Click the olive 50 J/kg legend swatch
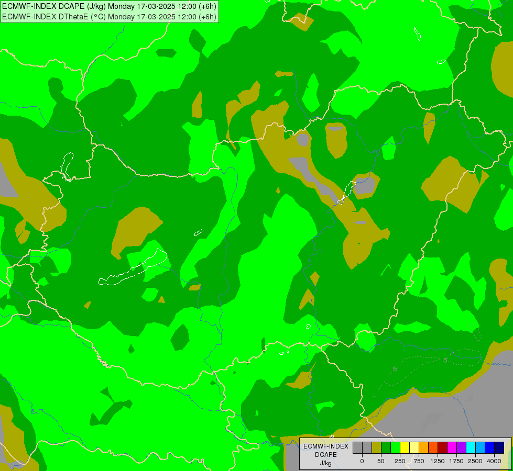513x471 pixels. click(x=377, y=447)
